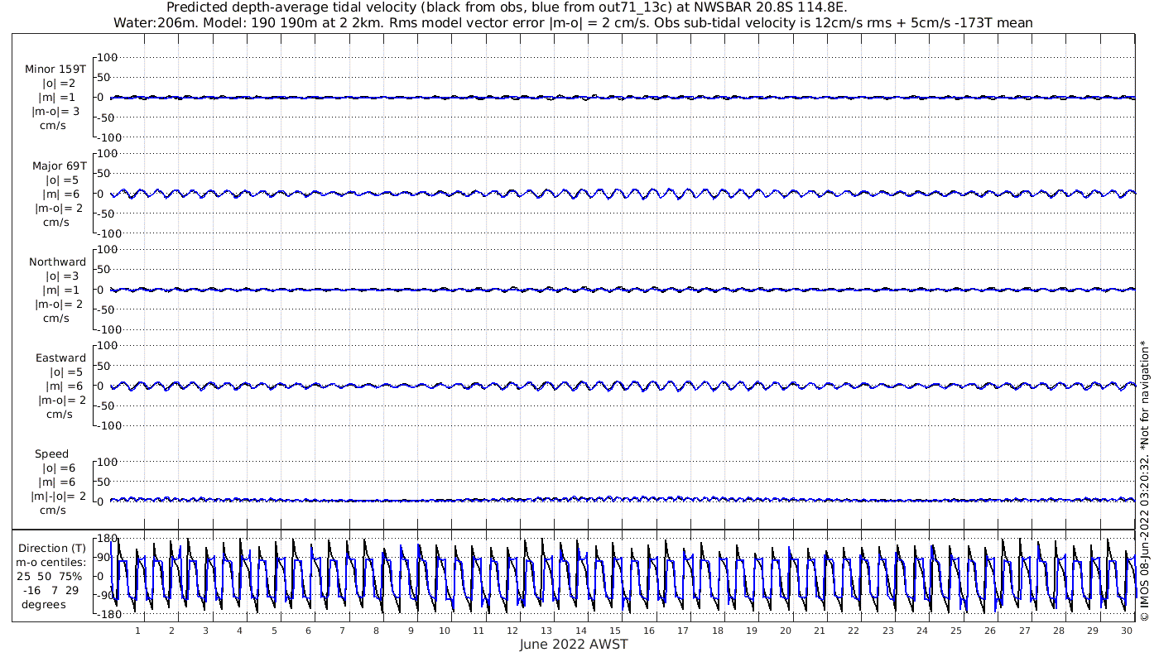Click x-axis date tick '1'

pyautogui.click(x=137, y=631)
